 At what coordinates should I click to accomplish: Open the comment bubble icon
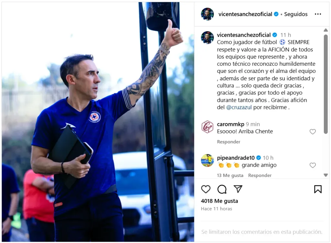click(x=222, y=189)
